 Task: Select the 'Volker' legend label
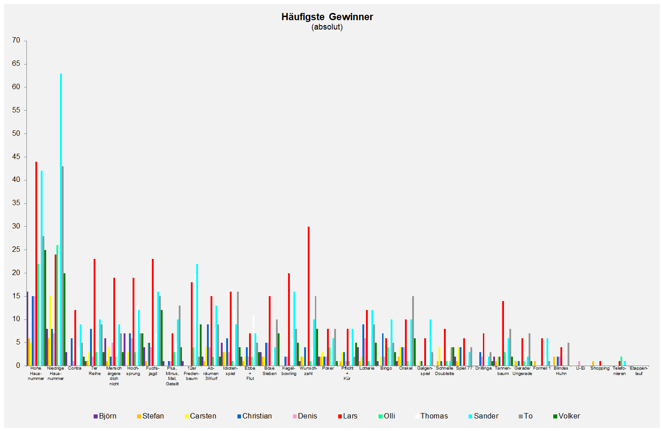(569, 416)
